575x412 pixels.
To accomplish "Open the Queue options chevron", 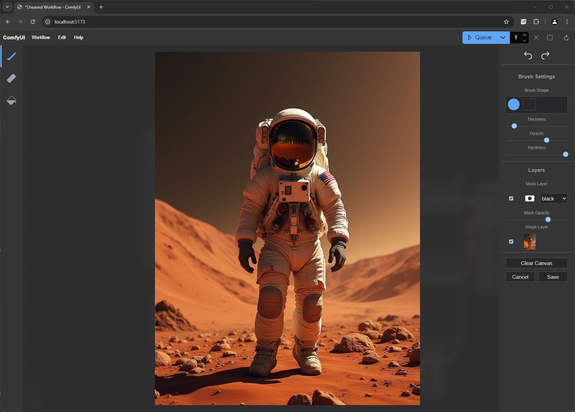I will [x=503, y=38].
